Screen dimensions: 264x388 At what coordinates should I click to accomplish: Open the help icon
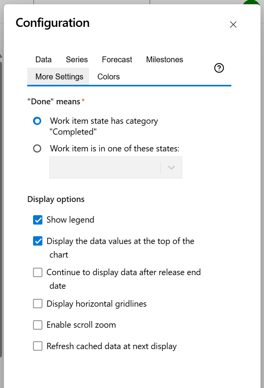219,68
